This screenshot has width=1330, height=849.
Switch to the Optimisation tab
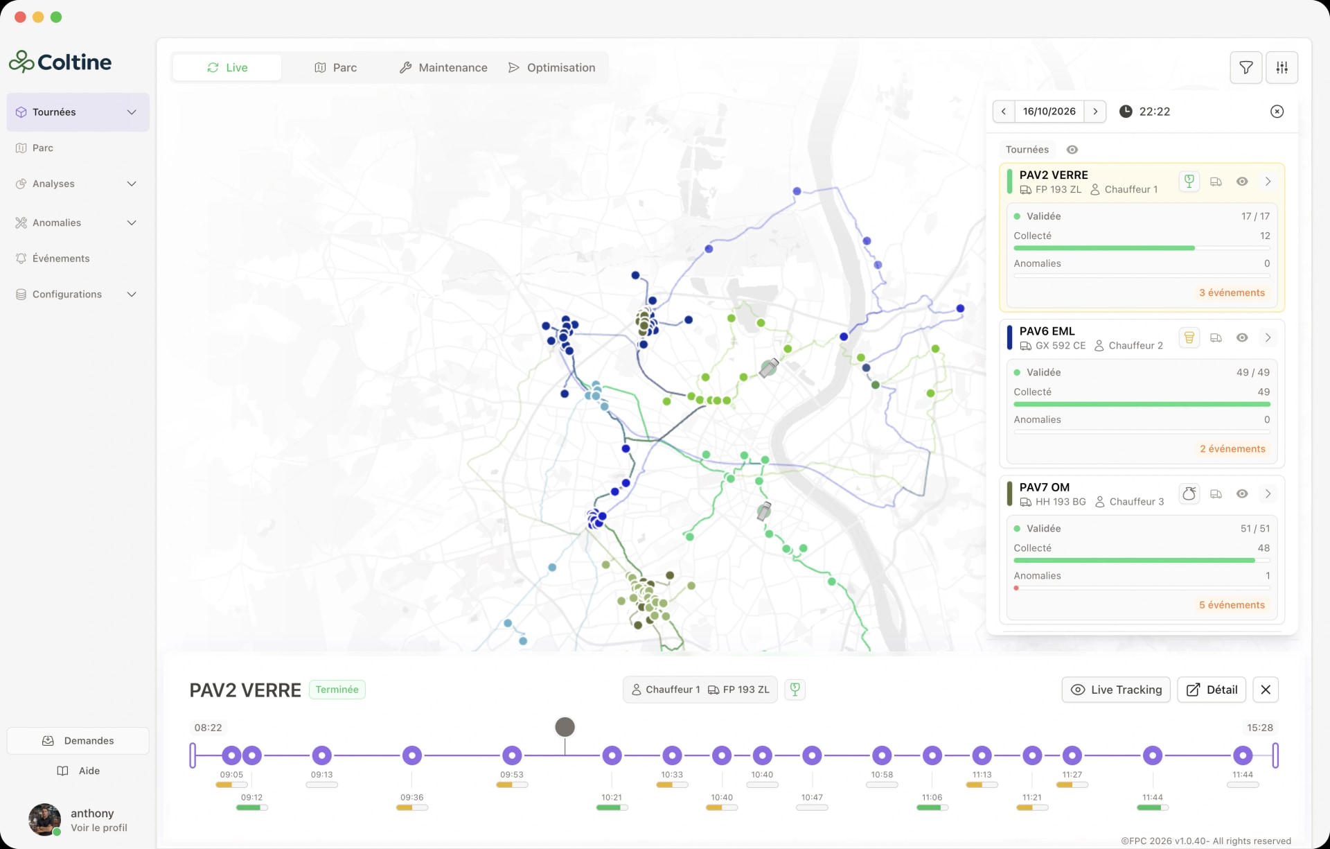point(552,67)
